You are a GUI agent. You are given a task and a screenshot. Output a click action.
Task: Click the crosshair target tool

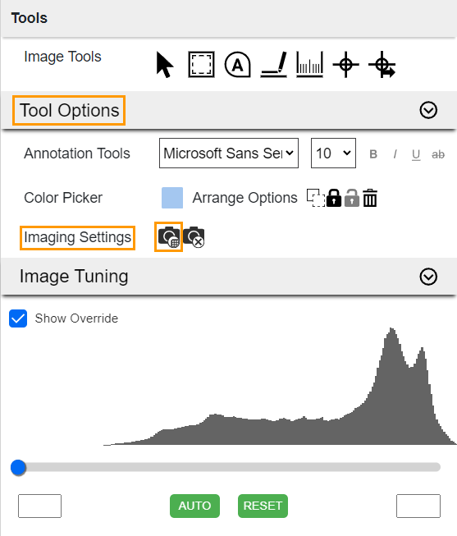(345, 65)
